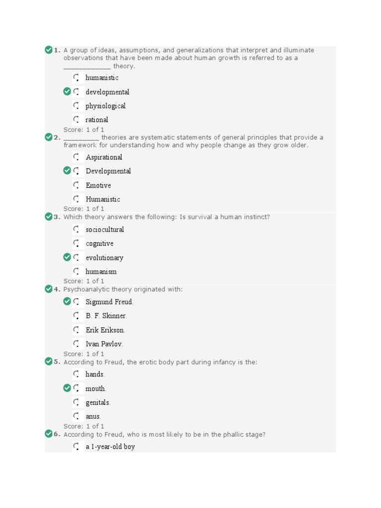
Task: Select the 'a 1-year-old boy' radio button
Action: pyautogui.click(x=76, y=446)
